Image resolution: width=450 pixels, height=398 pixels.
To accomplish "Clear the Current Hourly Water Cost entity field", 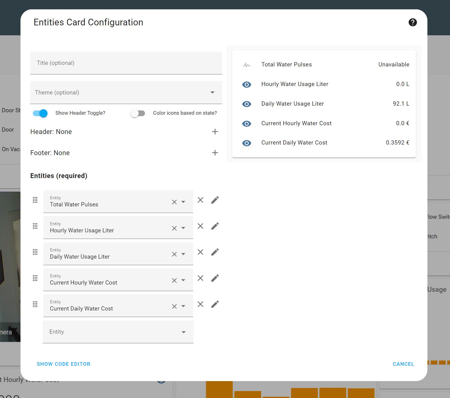I will (174, 281).
